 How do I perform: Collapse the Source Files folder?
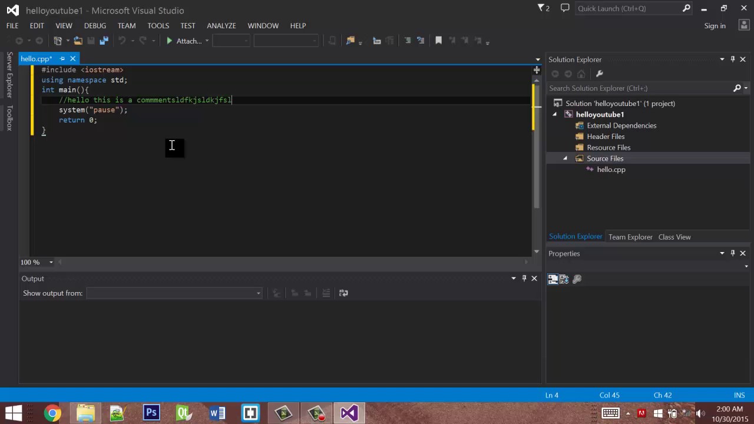coord(565,158)
